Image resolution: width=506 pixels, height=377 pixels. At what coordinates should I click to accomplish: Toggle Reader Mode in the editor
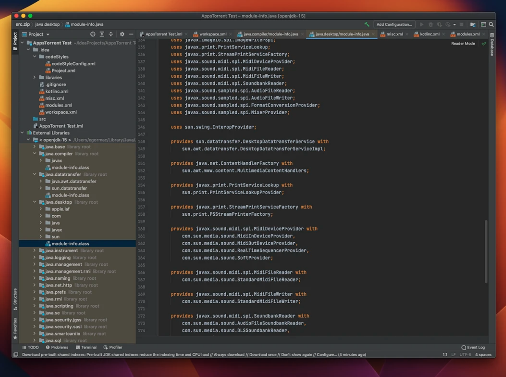[463, 43]
